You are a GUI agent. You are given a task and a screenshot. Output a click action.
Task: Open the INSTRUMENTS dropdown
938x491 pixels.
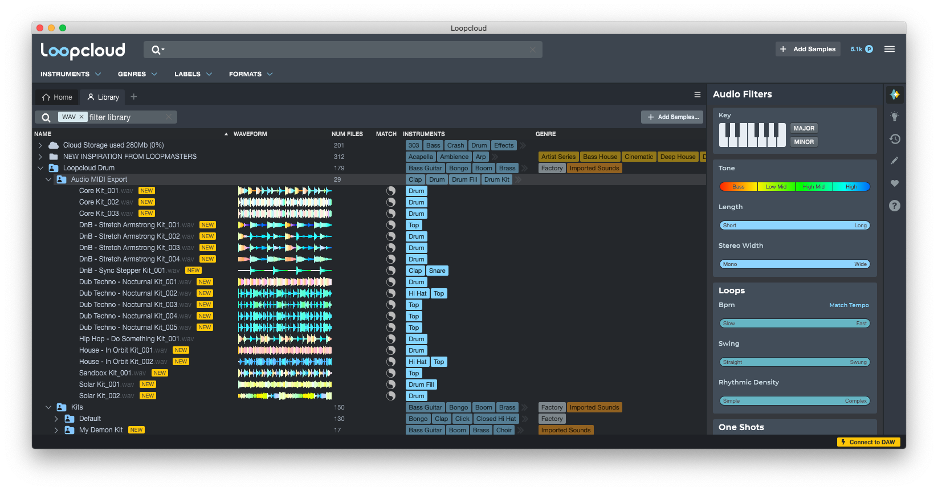(x=71, y=74)
